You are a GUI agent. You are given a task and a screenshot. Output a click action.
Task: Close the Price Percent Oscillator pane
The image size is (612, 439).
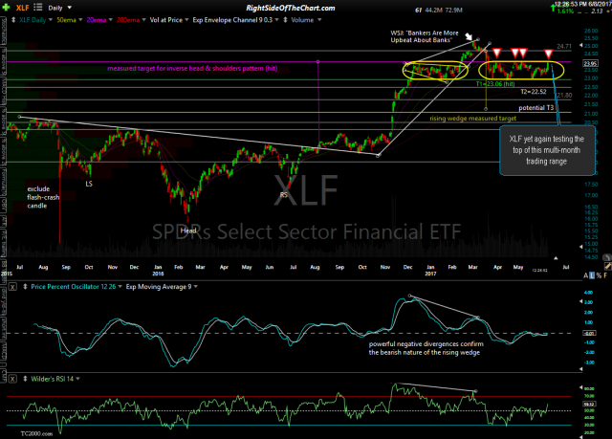point(12,287)
